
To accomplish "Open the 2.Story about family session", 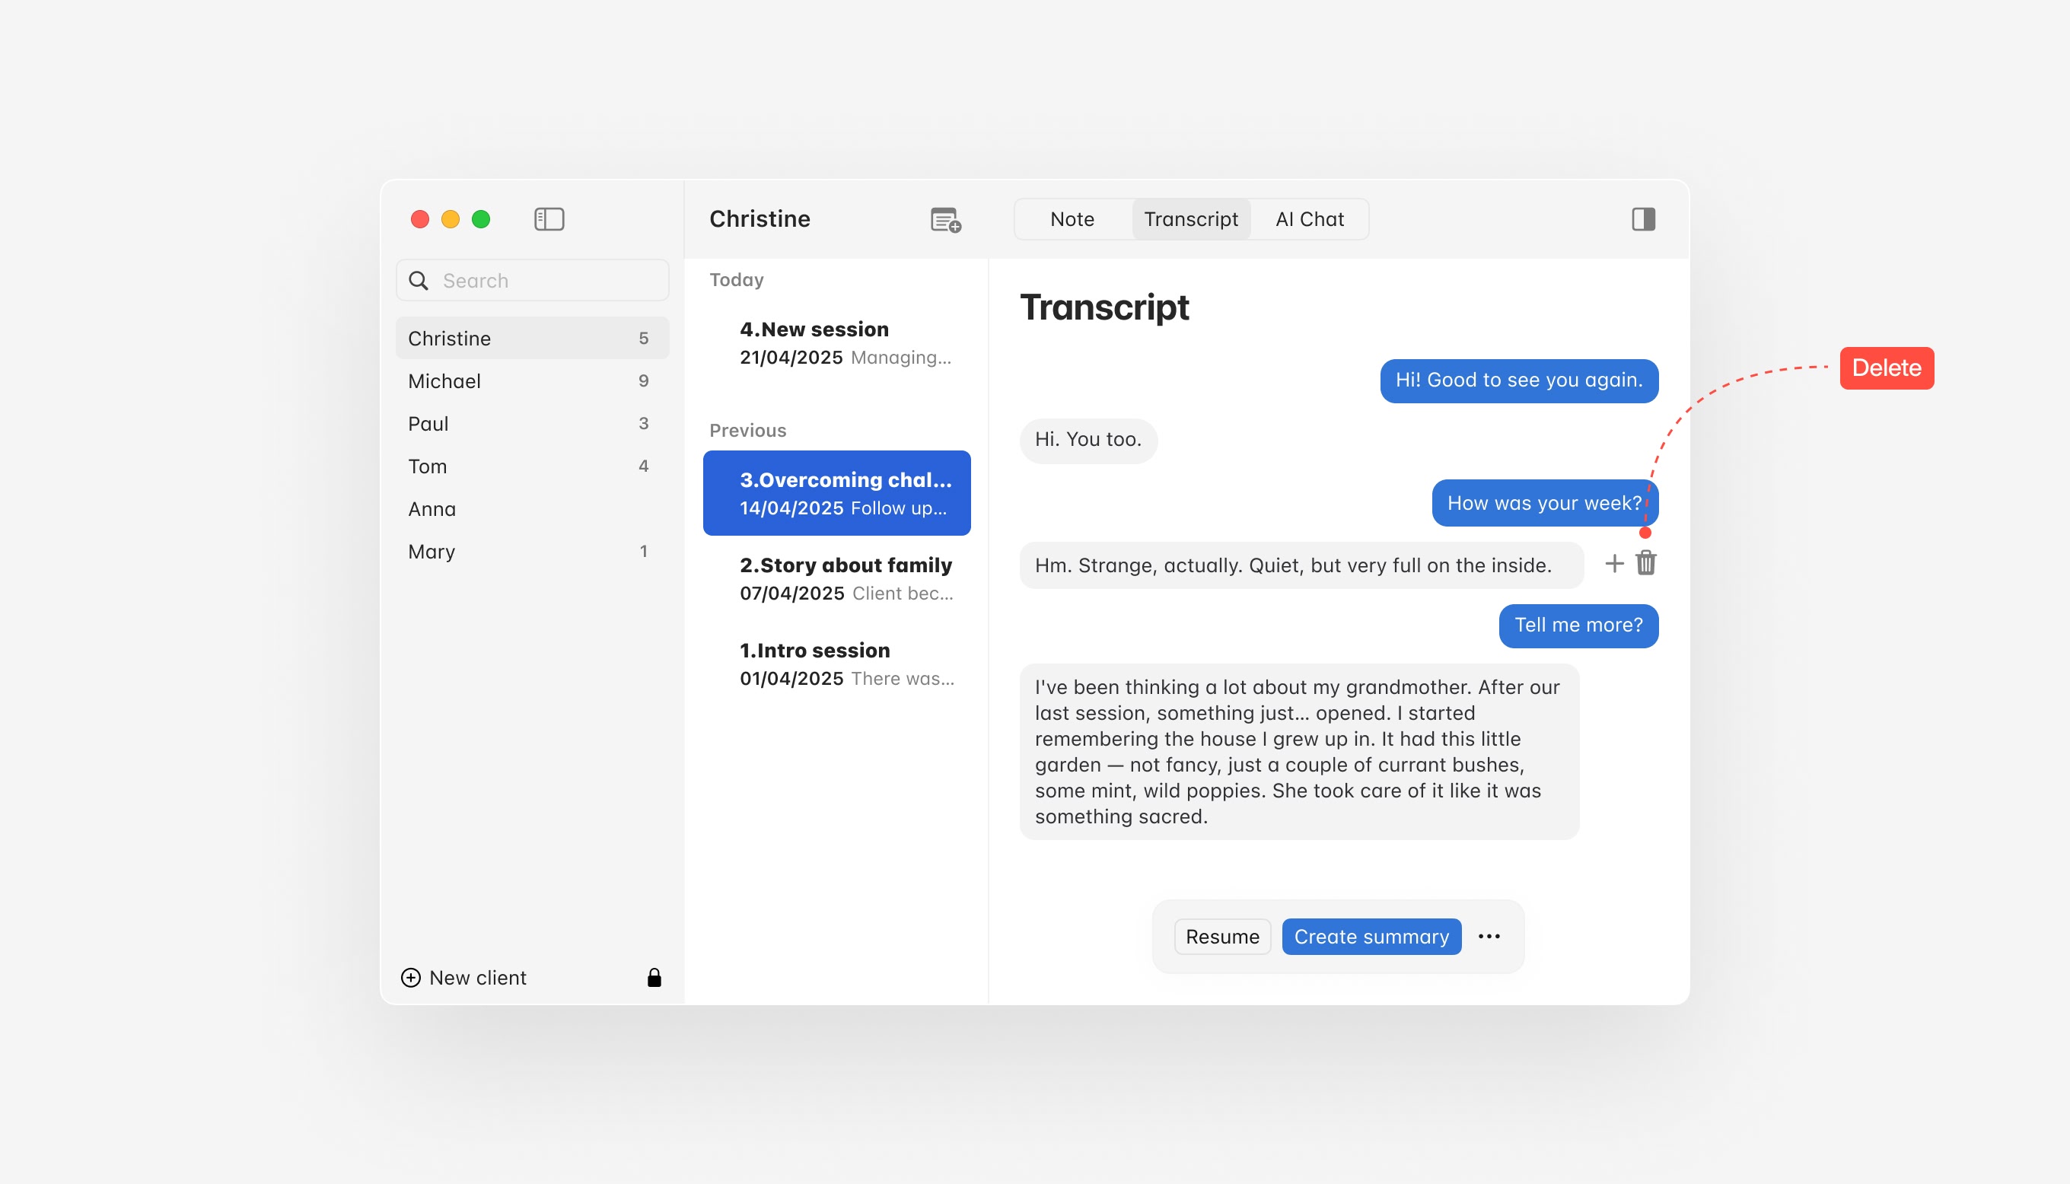I will [x=845, y=578].
